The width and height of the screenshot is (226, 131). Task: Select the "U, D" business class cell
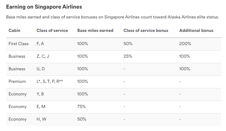[40, 69]
